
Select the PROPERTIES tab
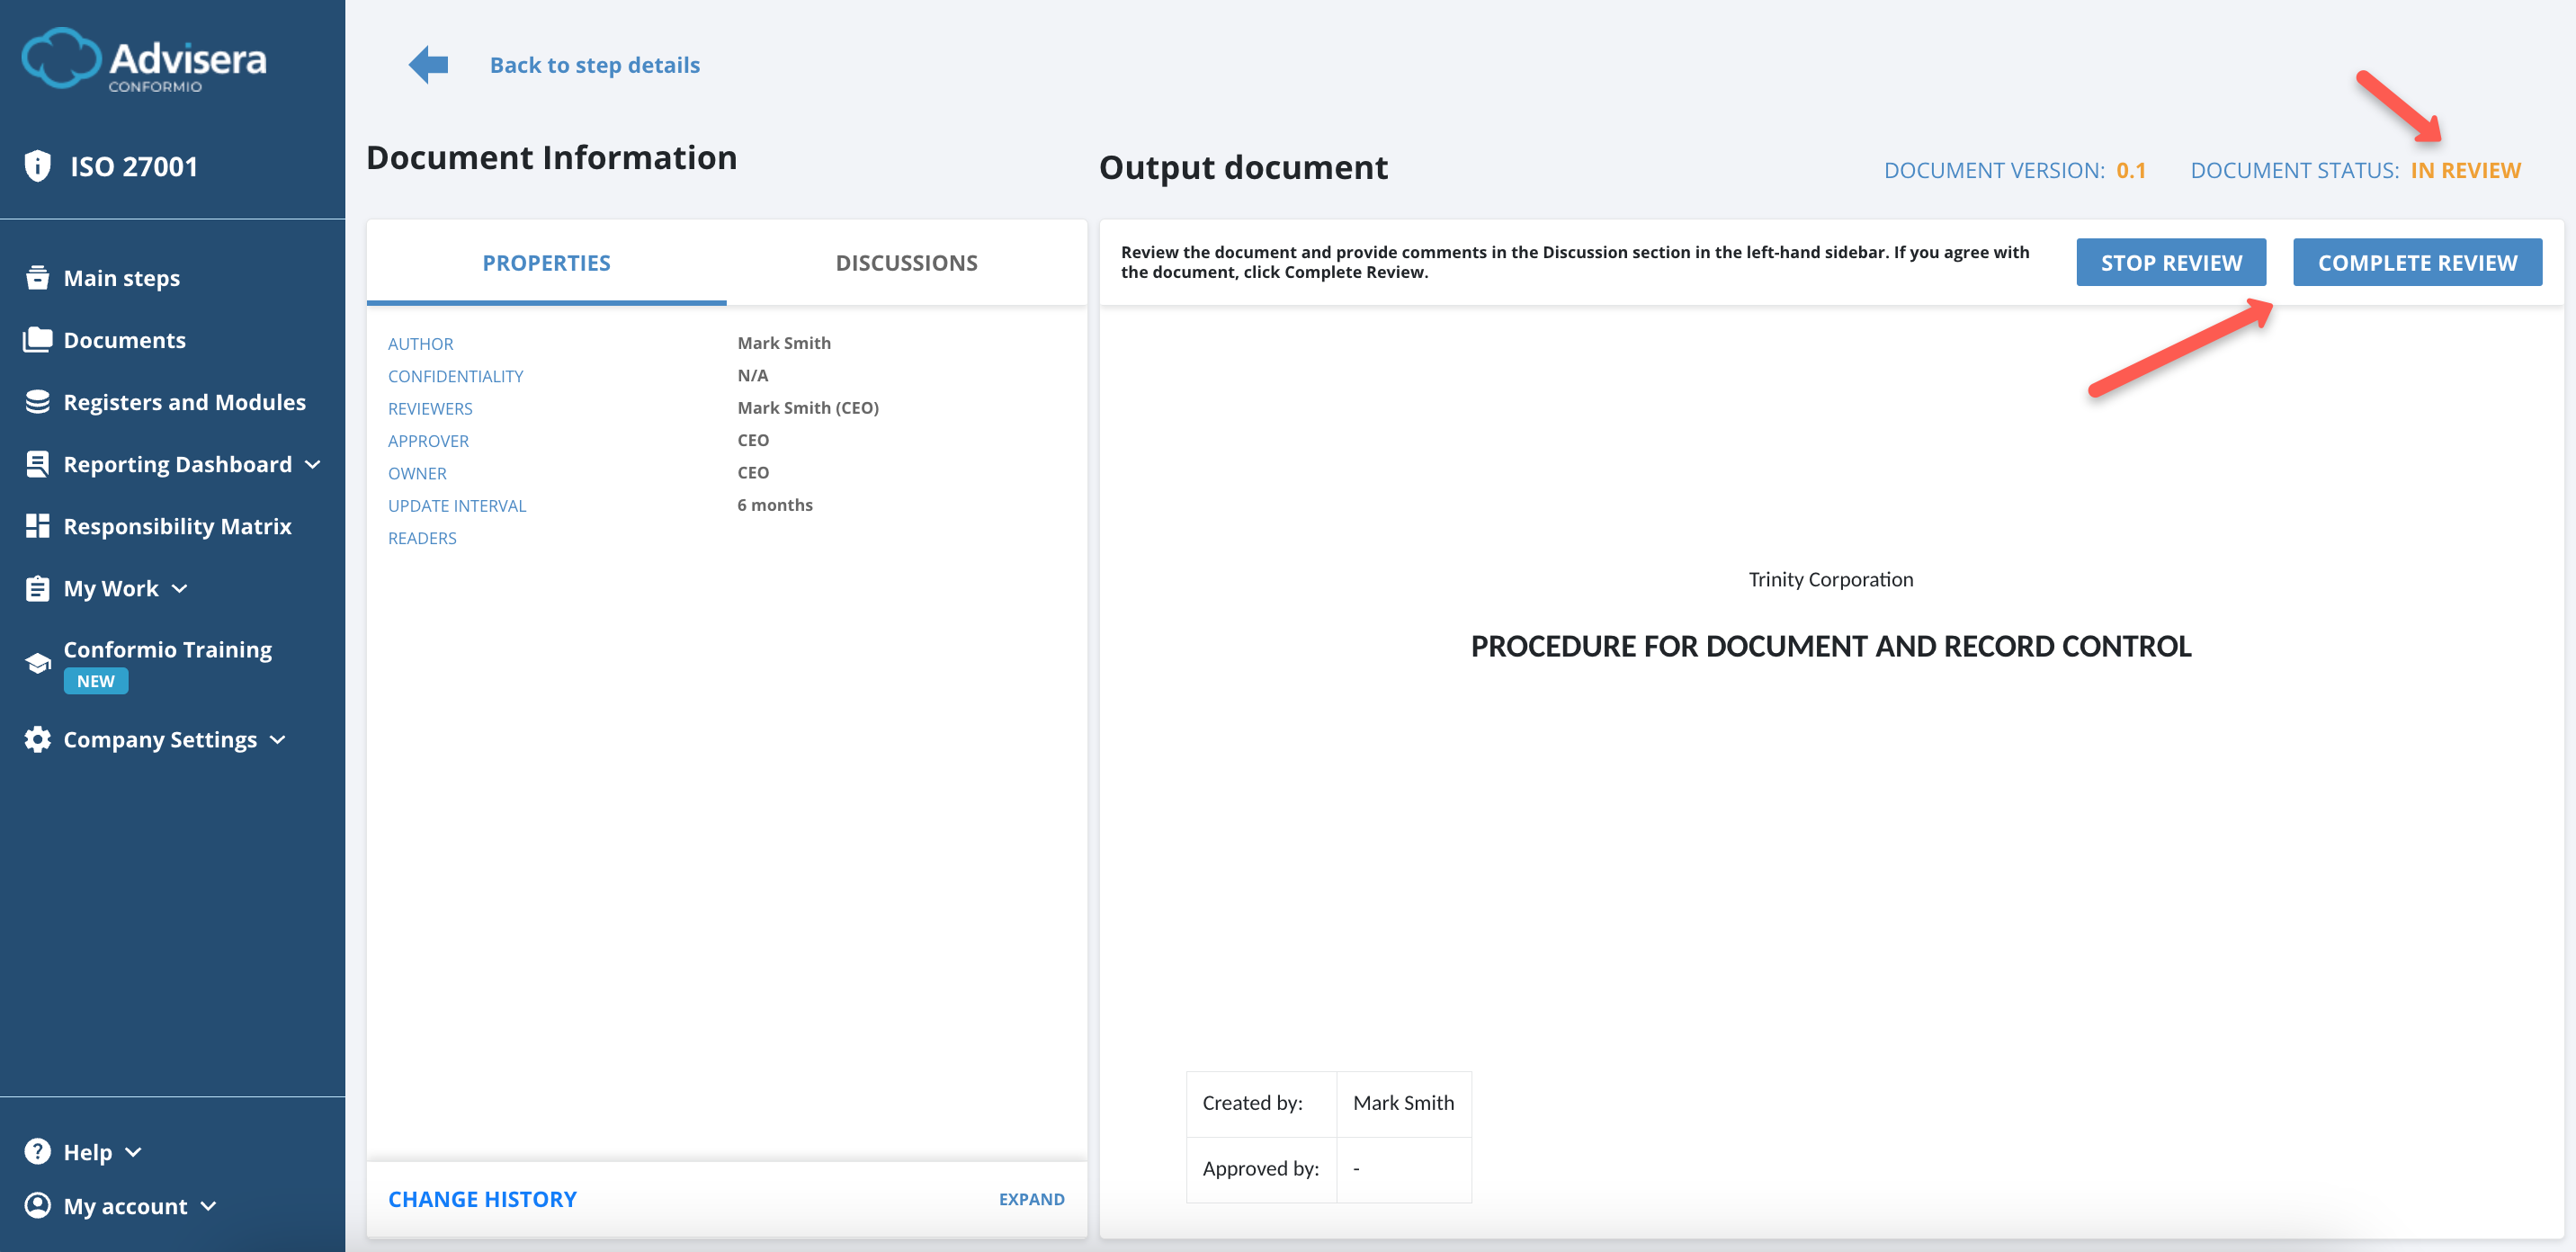tap(546, 262)
